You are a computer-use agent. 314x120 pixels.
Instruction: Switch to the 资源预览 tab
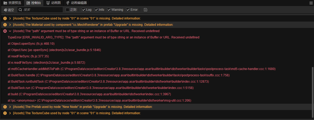tap(12, 3)
